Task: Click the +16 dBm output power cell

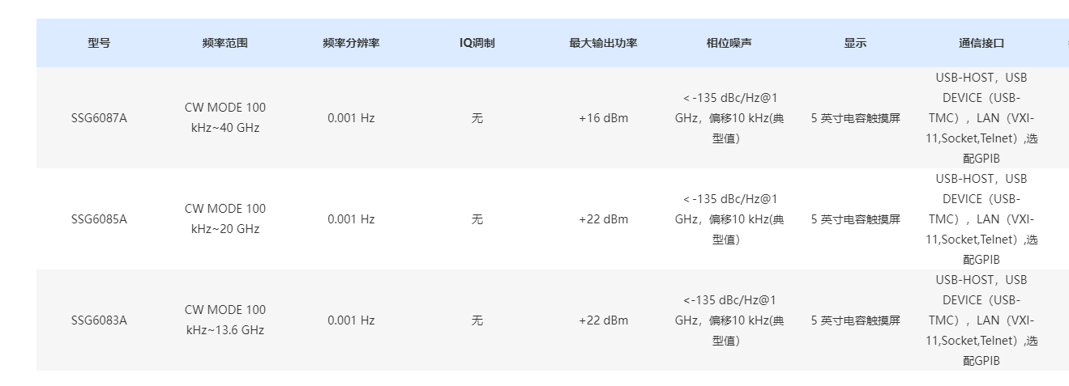Action: point(603,118)
